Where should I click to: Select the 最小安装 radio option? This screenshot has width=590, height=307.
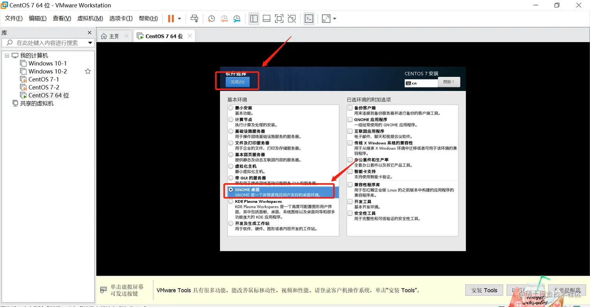(x=231, y=108)
